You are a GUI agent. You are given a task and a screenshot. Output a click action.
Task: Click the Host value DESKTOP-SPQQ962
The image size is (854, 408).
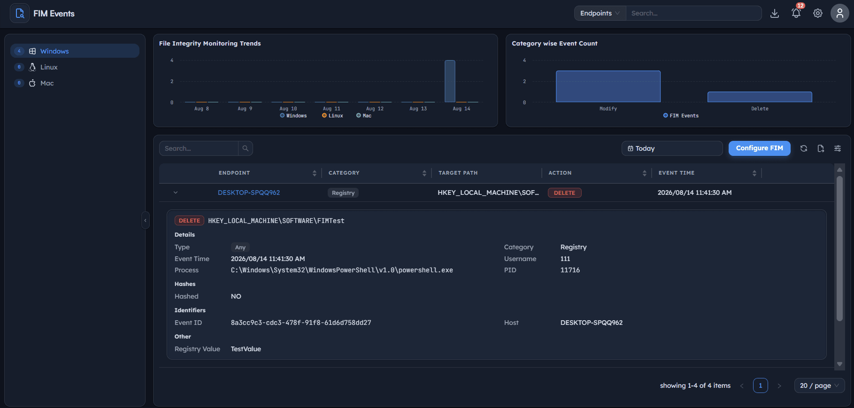tap(592, 323)
